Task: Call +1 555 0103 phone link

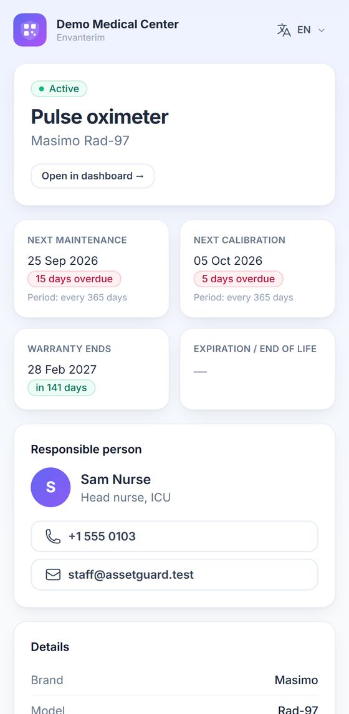Action: (x=174, y=536)
